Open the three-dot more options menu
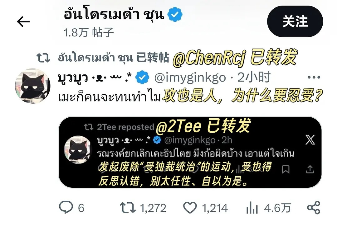The width and height of the screenshot is (337, 226). [x=314, y=77]
